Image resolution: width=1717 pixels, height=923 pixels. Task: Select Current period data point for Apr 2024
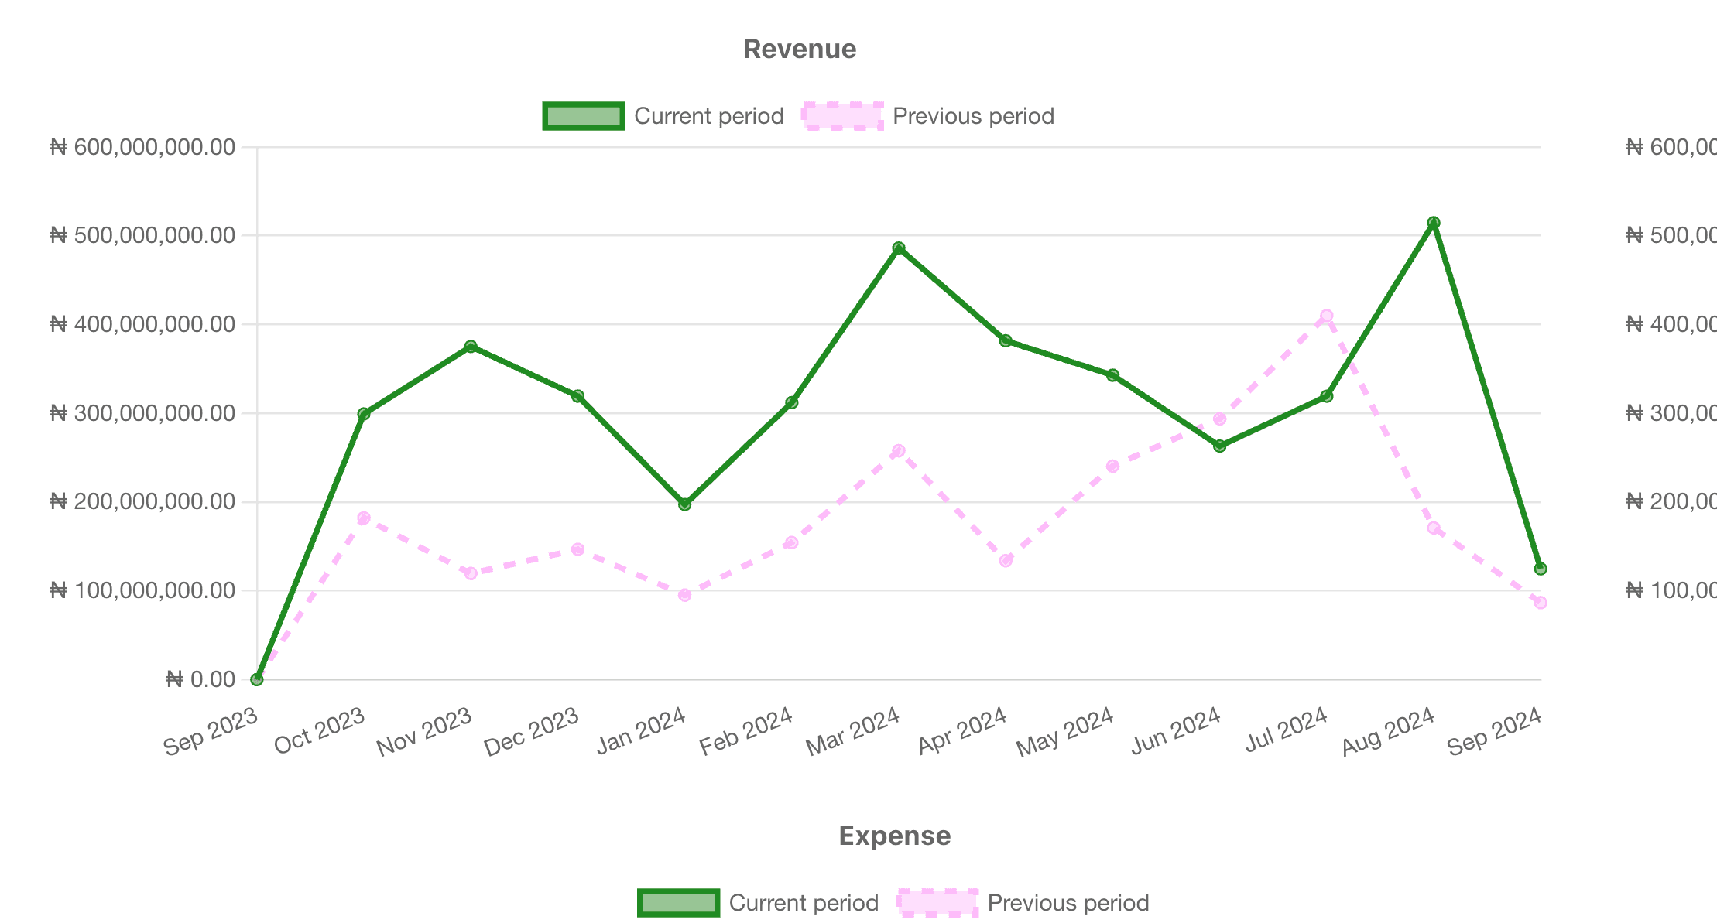[1006, 340]
